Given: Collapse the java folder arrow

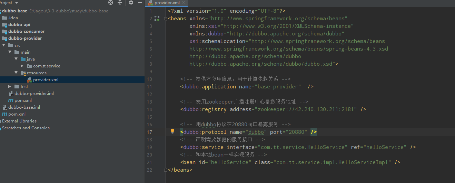Looking at the screenshot, I should (16, 59).
